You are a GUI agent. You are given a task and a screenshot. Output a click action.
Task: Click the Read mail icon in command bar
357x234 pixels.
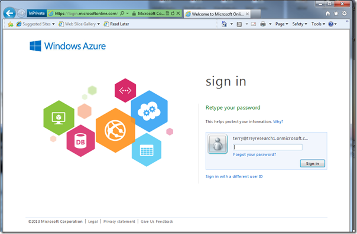coord(254,24)
